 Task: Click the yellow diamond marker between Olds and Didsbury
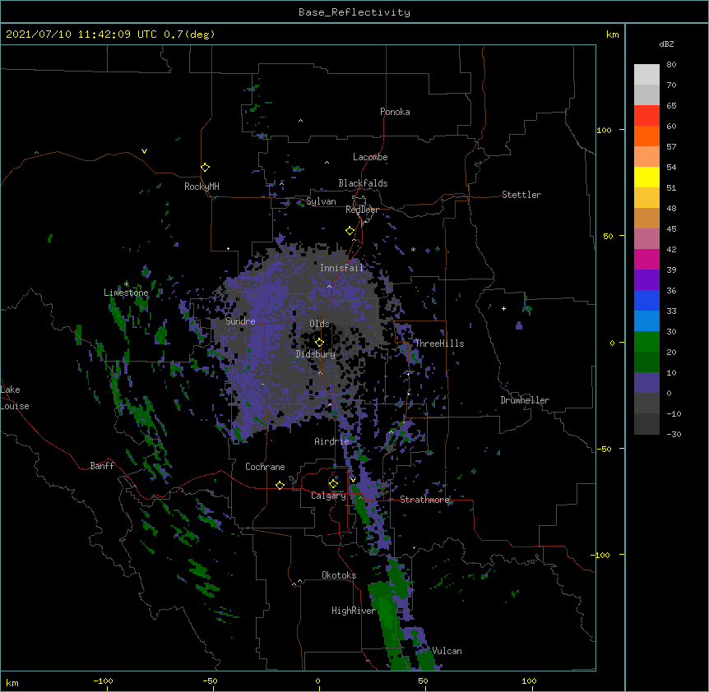tap(319, 343)
